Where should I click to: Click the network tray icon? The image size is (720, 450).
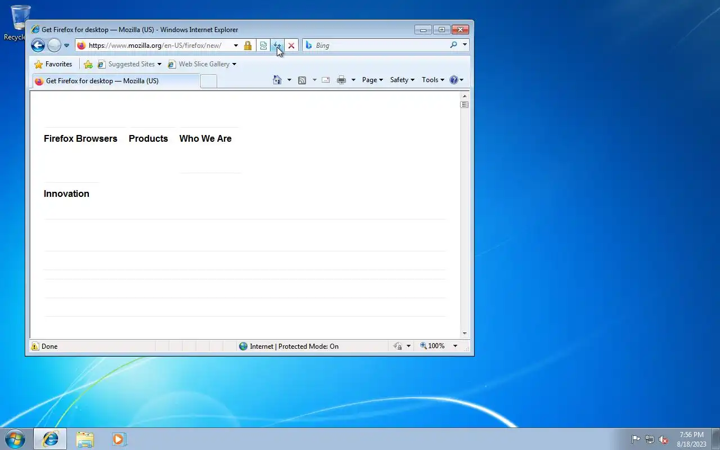pyautogui.click(x=650, y=439)
